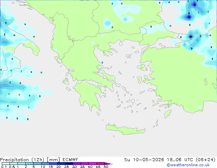The image size is (217, 168).
Task: Click the island of Crete on map
Action: 125,129
